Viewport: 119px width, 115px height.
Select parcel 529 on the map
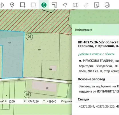click(x=50, y=69)
